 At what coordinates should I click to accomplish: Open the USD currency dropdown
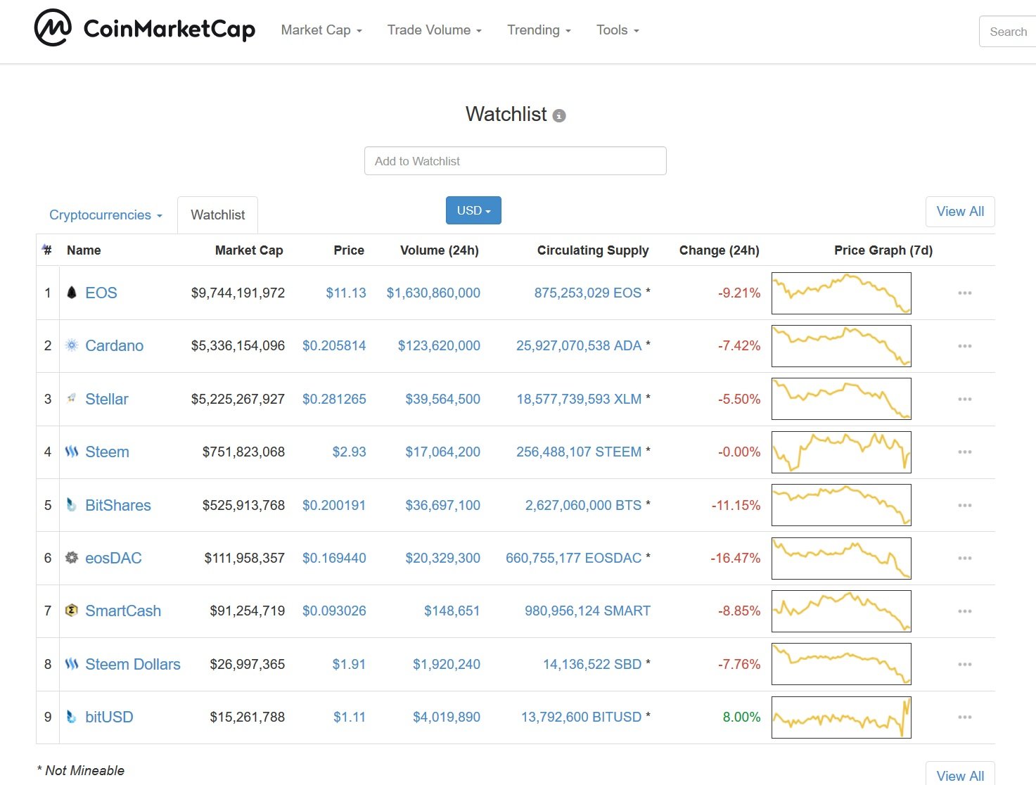473,210
